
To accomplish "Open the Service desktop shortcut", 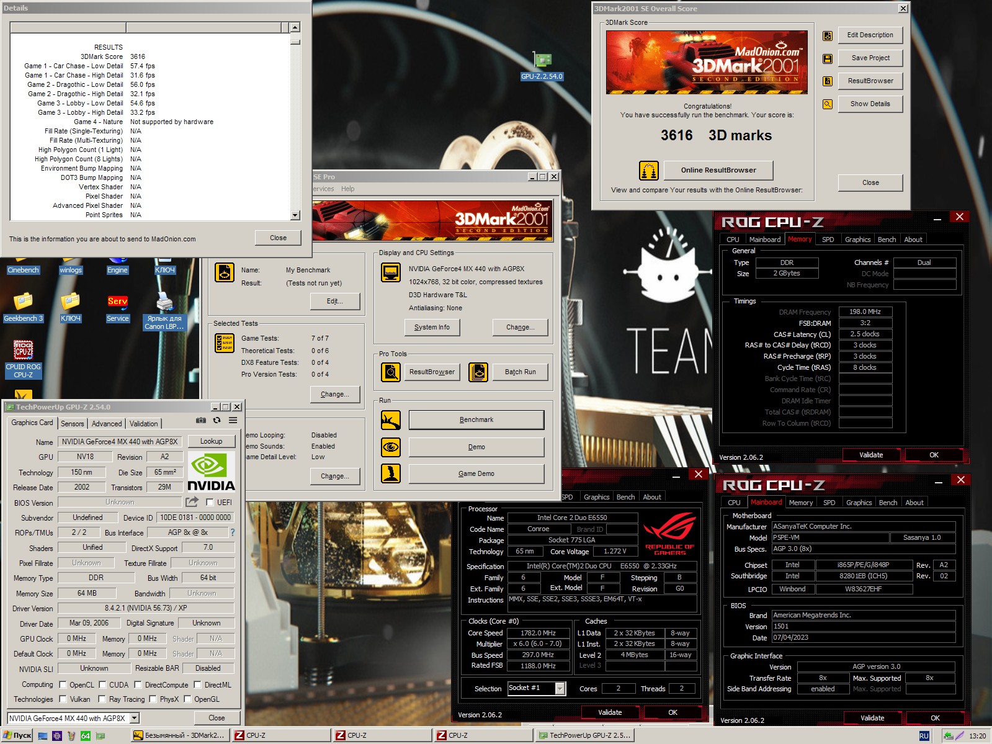I will click(x=117, y=307).
